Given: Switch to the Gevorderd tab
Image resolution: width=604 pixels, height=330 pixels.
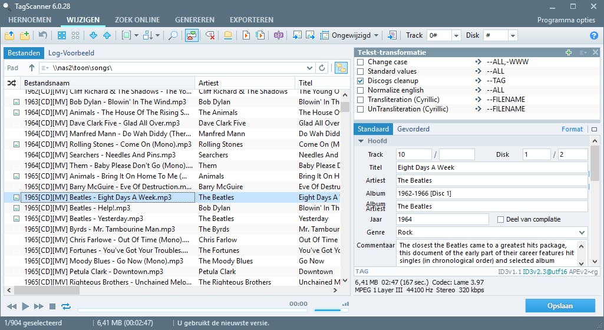Looking at the screenshot, I should pyautogui.click(x=413, y=129).
